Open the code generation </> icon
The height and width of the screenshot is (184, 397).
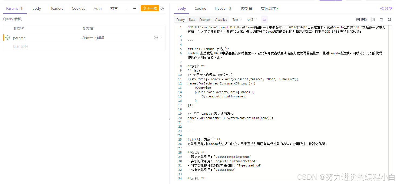[x=162, y=9]
